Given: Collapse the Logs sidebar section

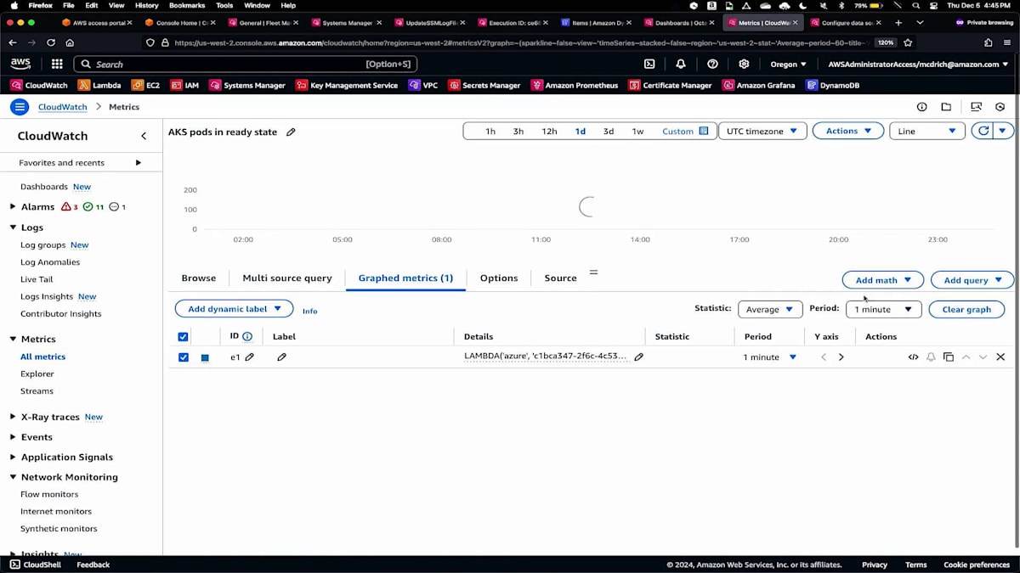Looking at the screenshot, I should (x=13, y=228).
